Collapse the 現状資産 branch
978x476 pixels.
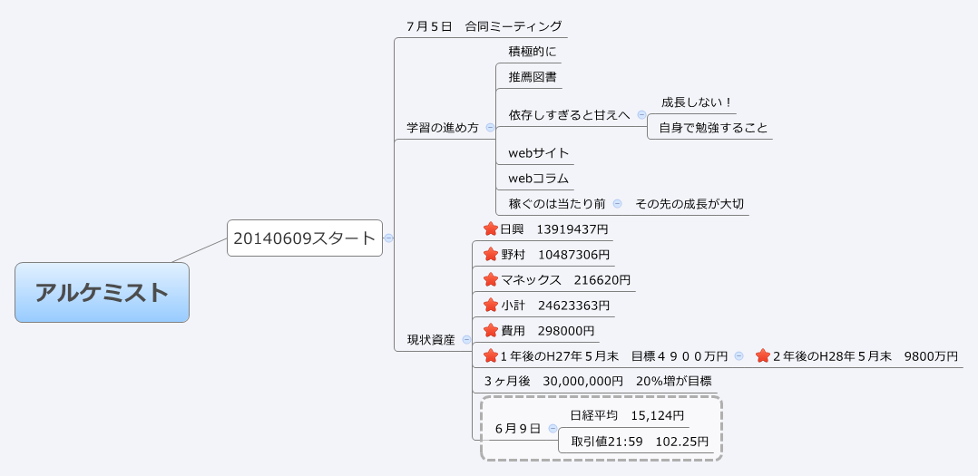click(x=466, y=340)
